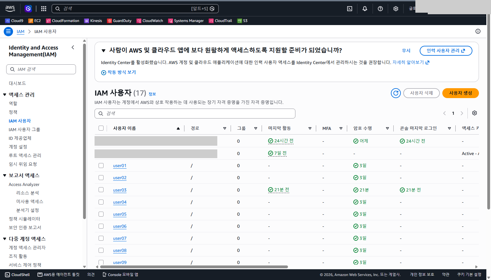The image size is (491, 280).
Task: Select the checkbox for user01
Action: [x=101, y=166]
